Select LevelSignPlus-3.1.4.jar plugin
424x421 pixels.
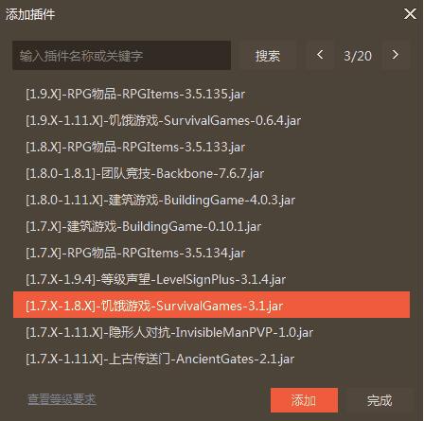(x=211, y=279)
